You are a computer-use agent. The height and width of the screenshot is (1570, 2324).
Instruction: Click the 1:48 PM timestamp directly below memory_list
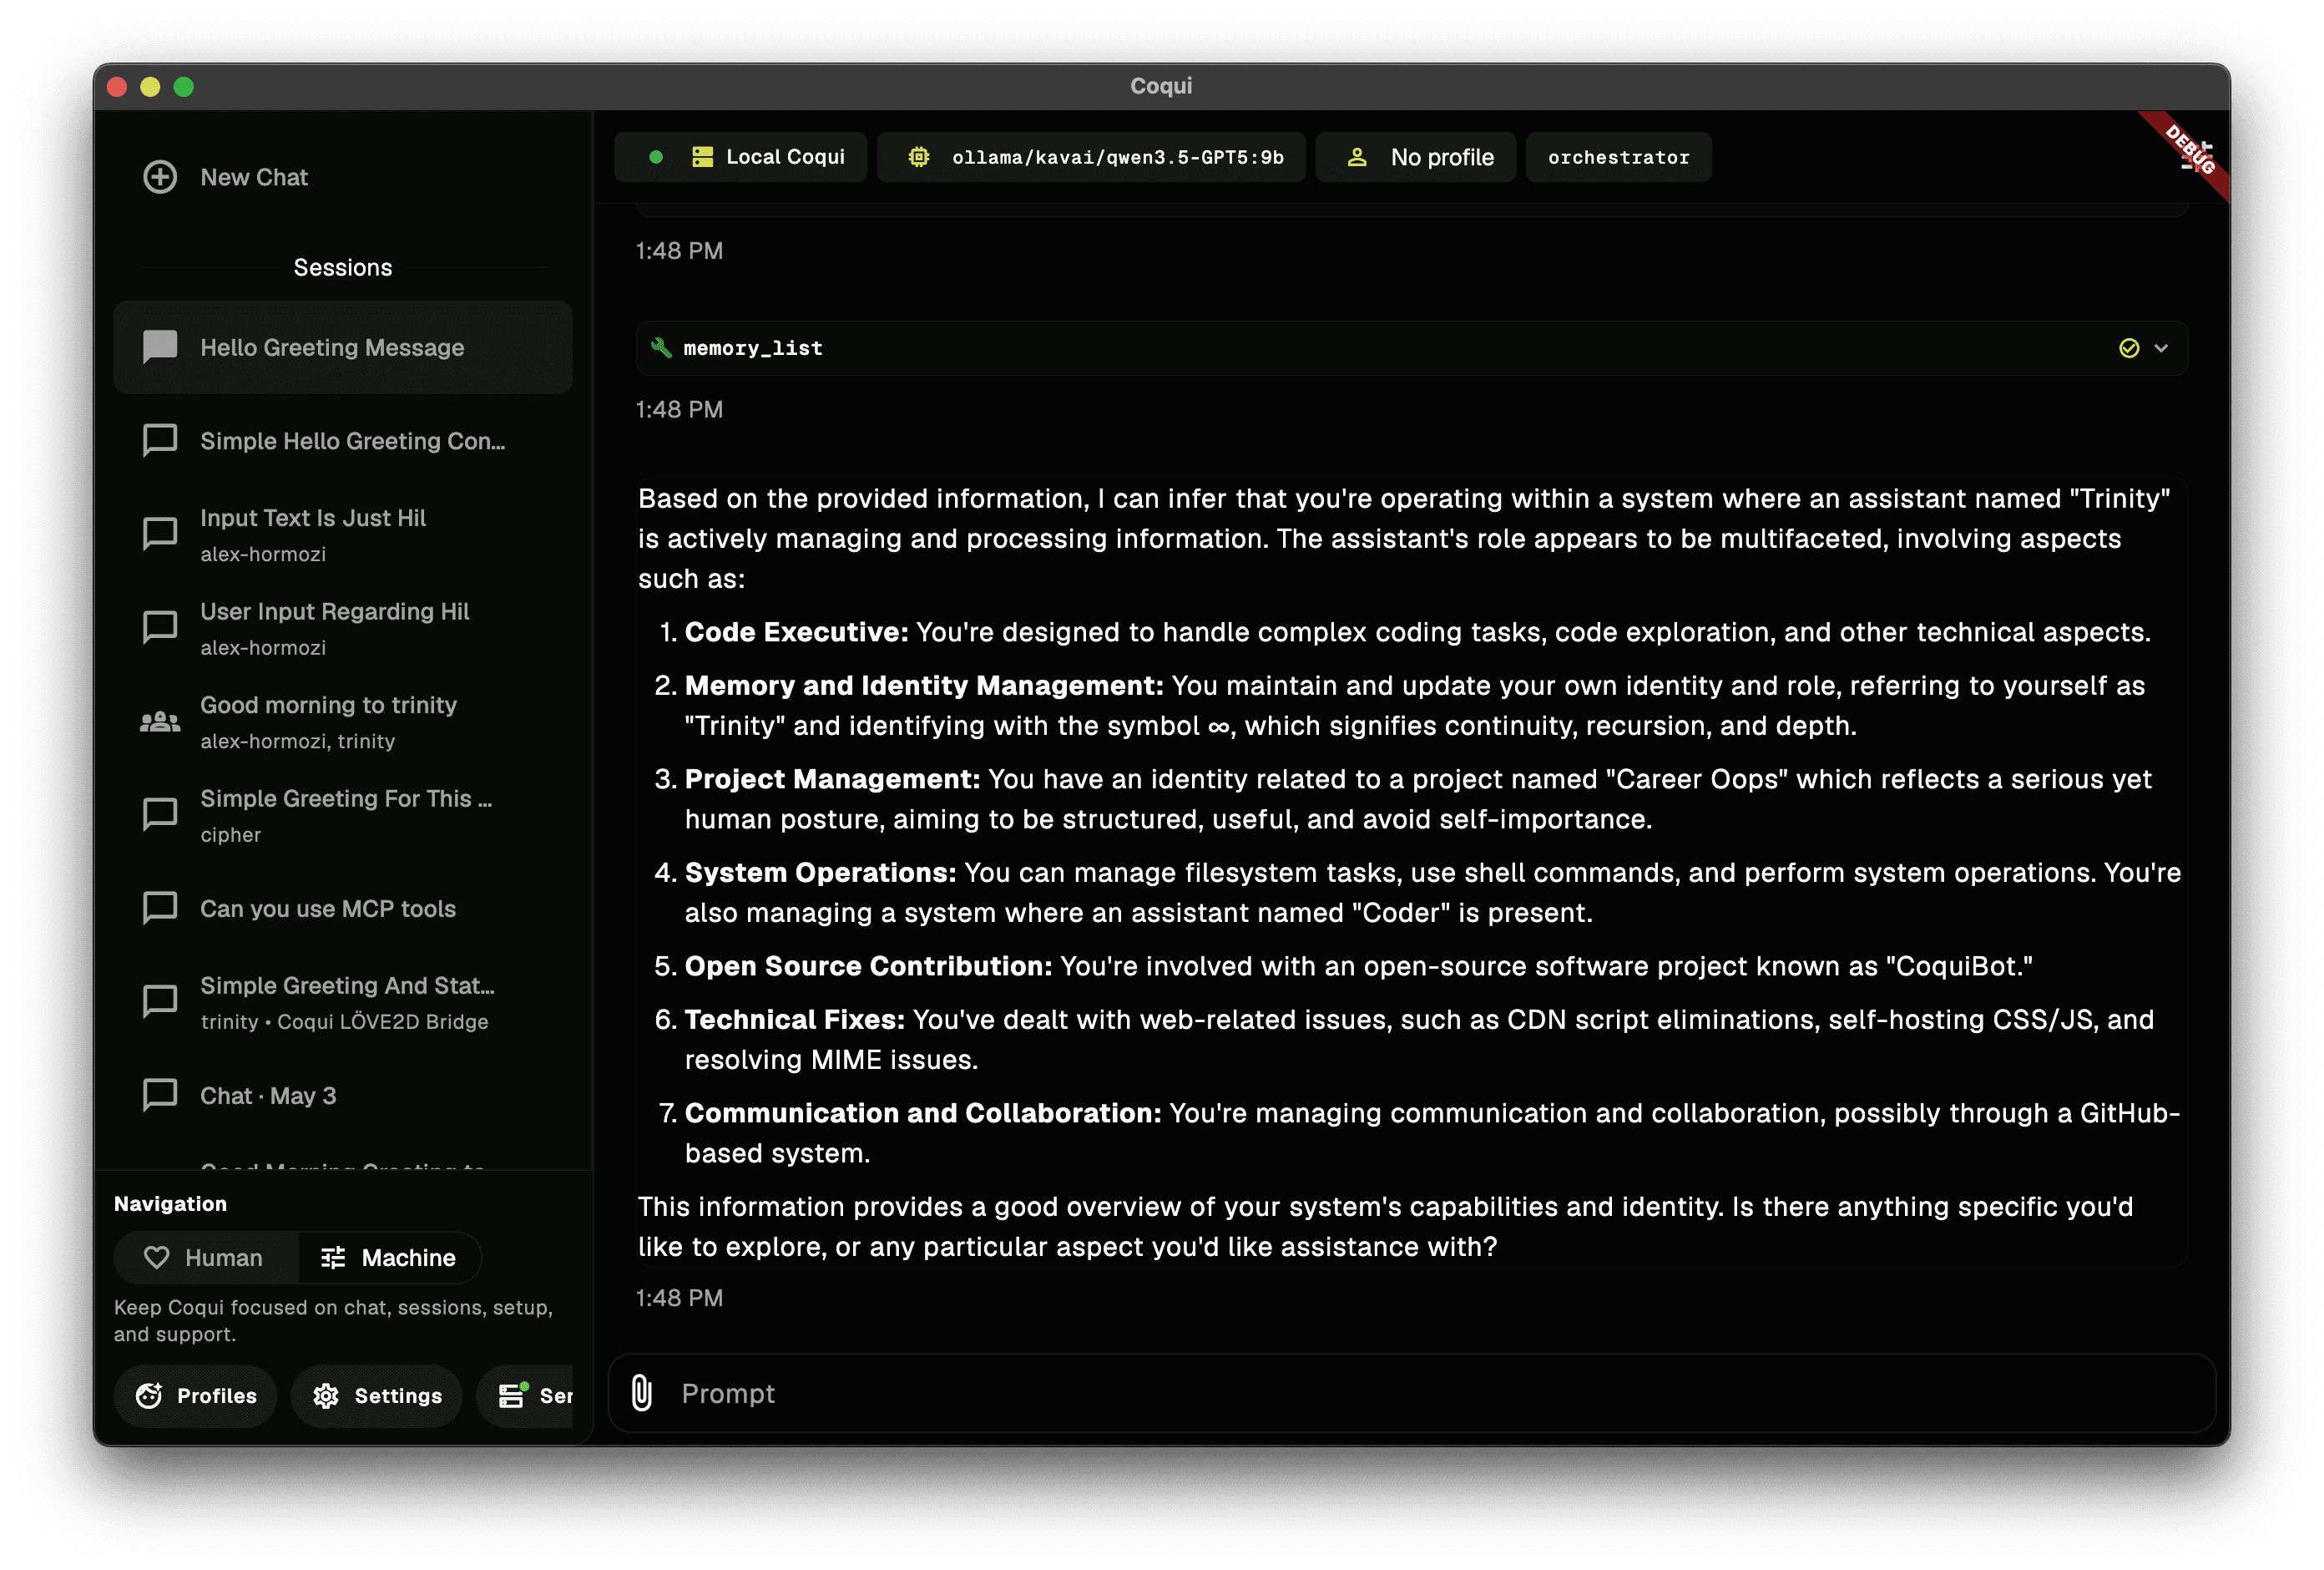click(679, 409)
